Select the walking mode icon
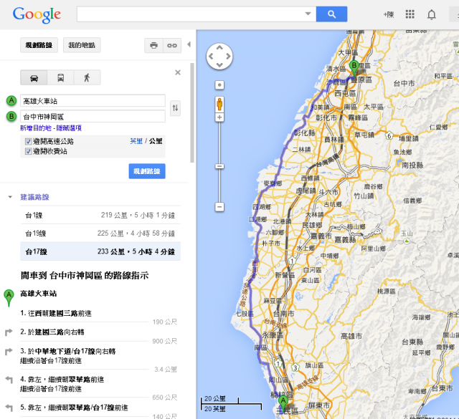The height and width of the screenshot is (419, 459). click(x=87, y=77)
